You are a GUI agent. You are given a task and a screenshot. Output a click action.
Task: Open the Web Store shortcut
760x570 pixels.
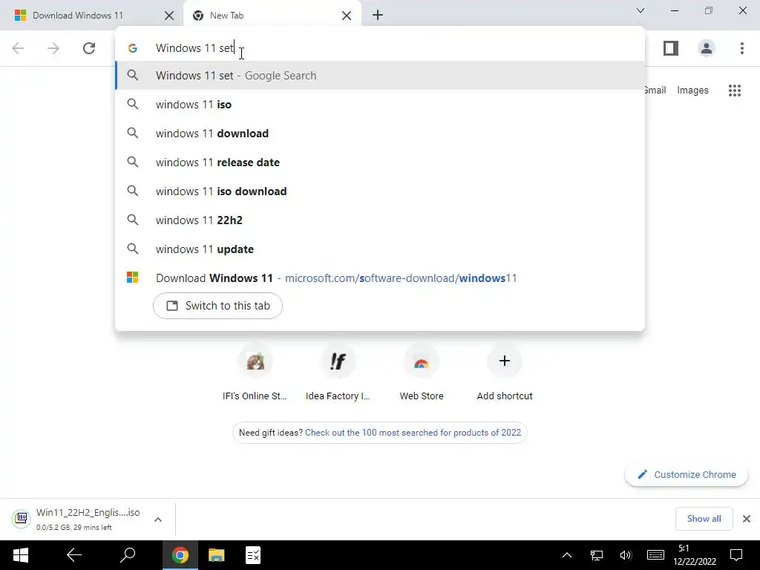click(x=422, y=374)
